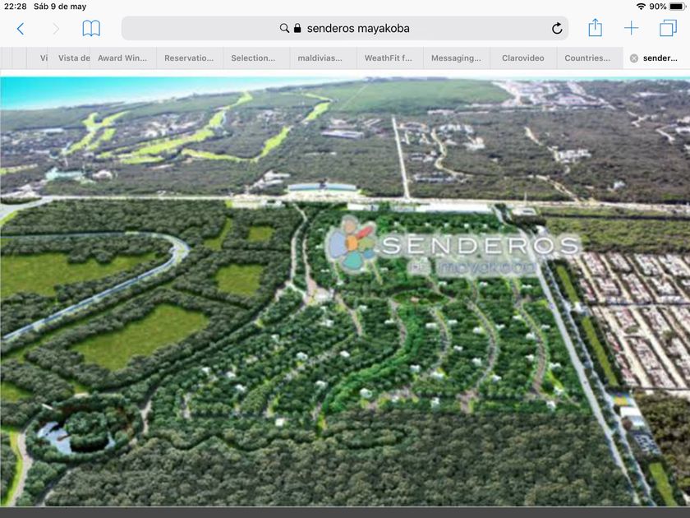Tap the forward navigation arrow
This screenshot has height=518, width=690.
pyautogui.click(x=56, y=29)
